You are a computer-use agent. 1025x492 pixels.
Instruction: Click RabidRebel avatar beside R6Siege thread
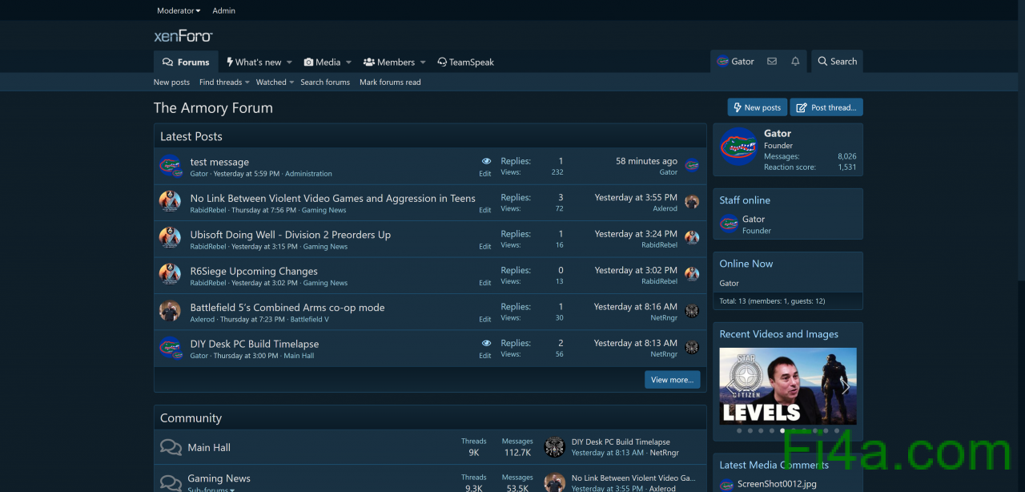(x=170, y=274)
